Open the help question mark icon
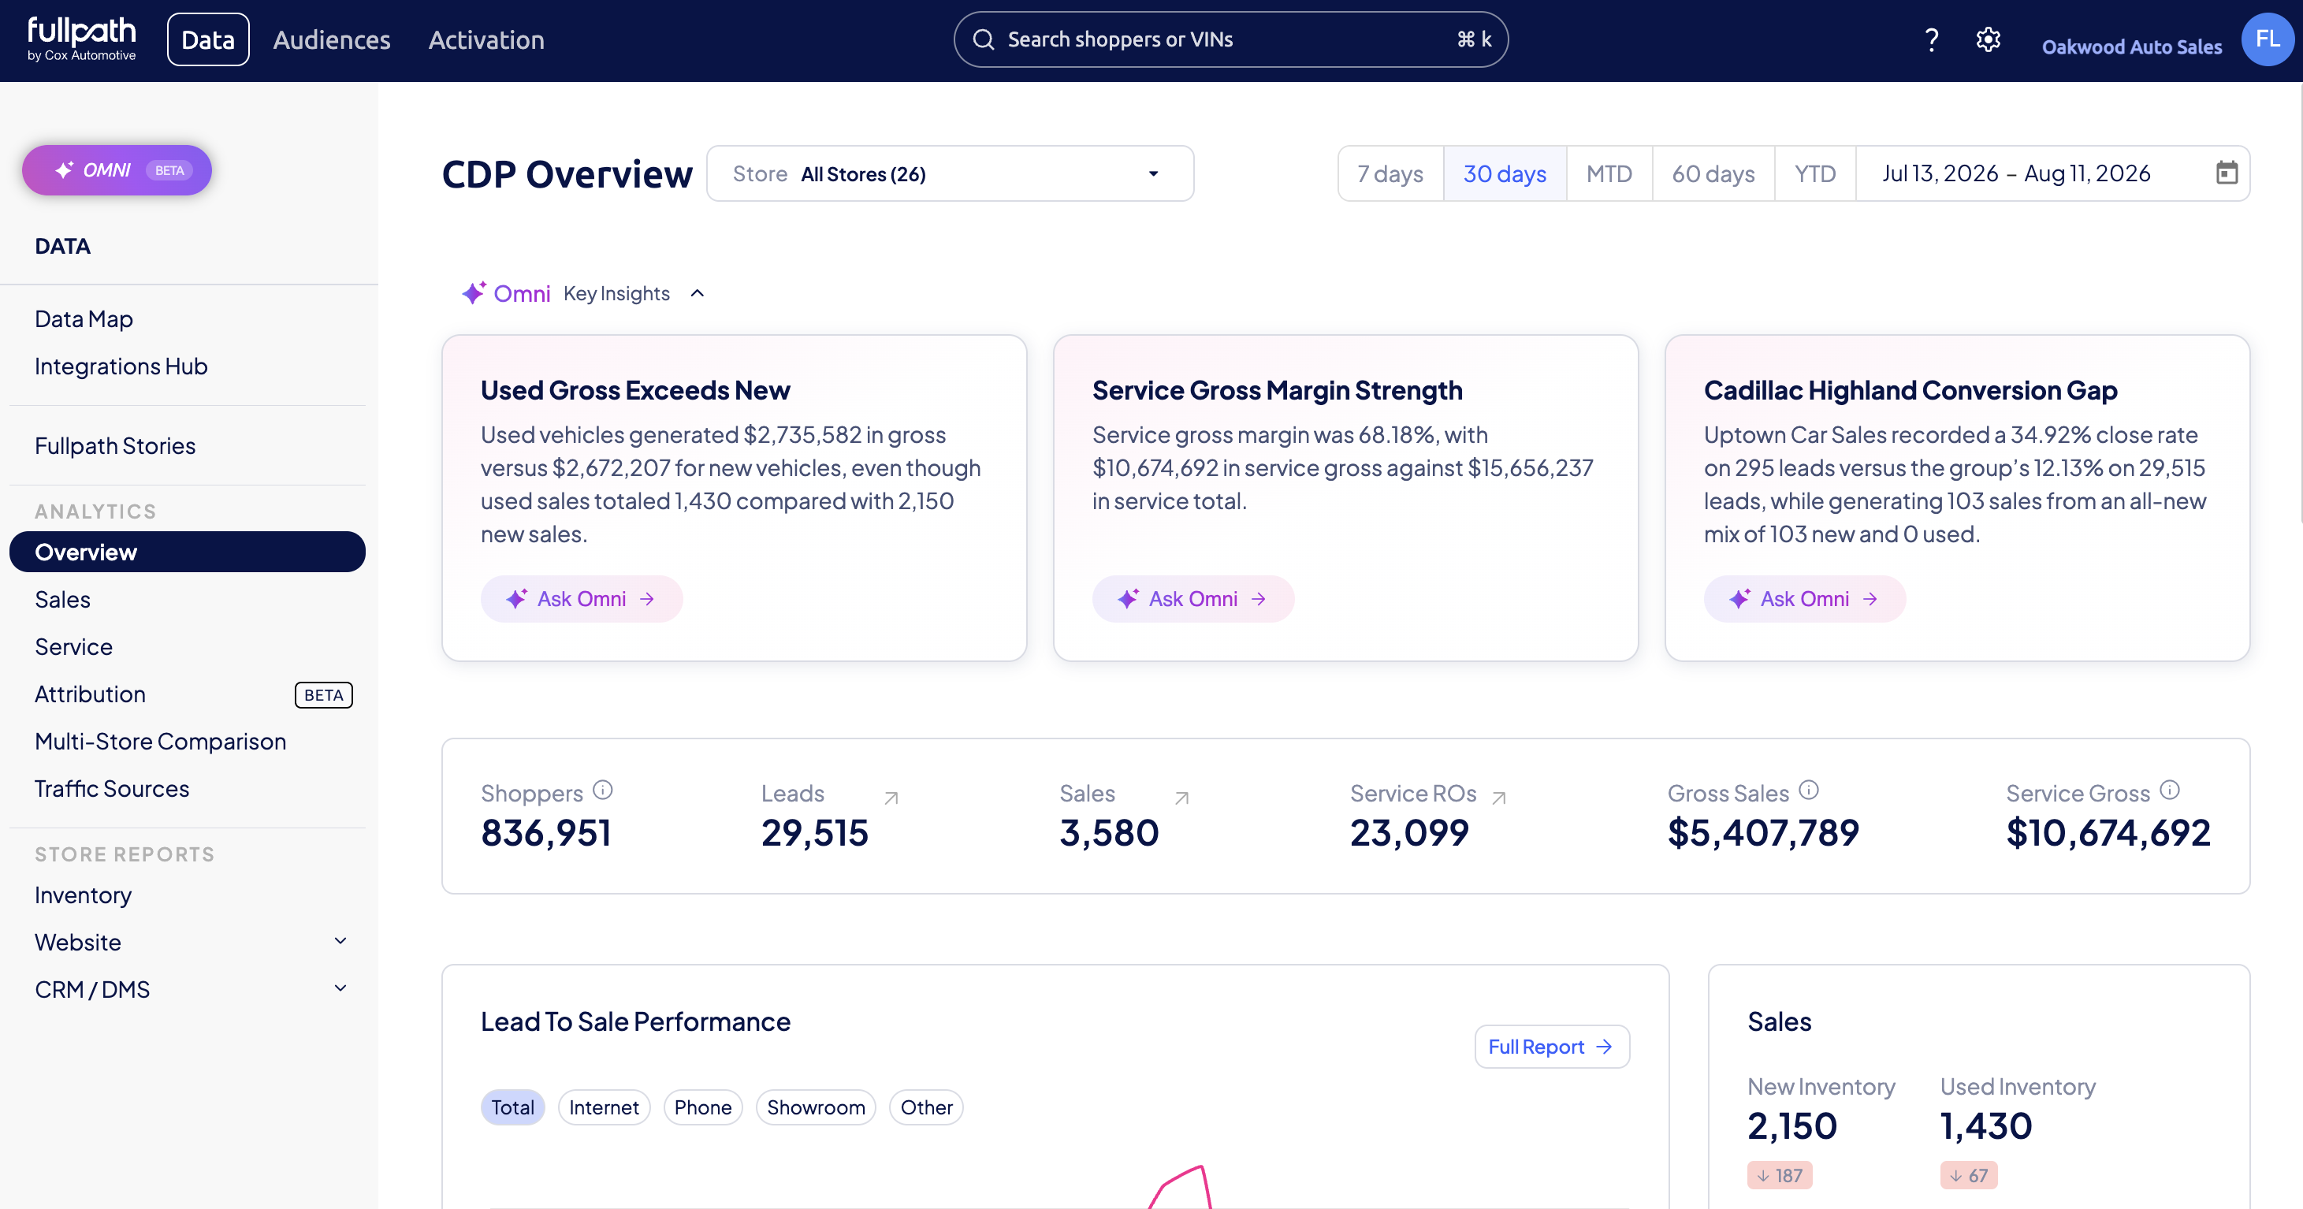Viewport: 2303px width, 1209px height. [1931, 39]
